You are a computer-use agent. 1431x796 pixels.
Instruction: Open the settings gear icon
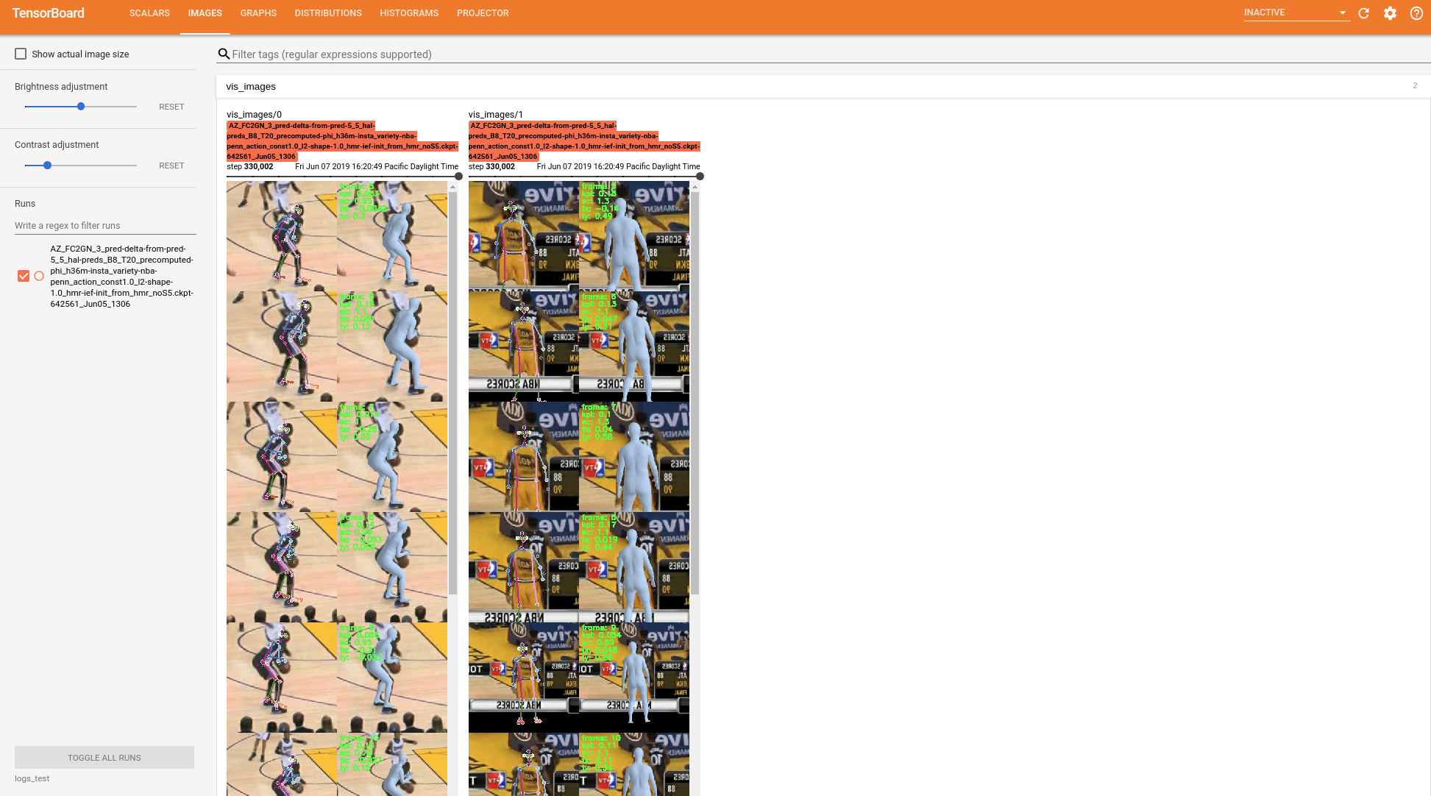point(1390,13)
